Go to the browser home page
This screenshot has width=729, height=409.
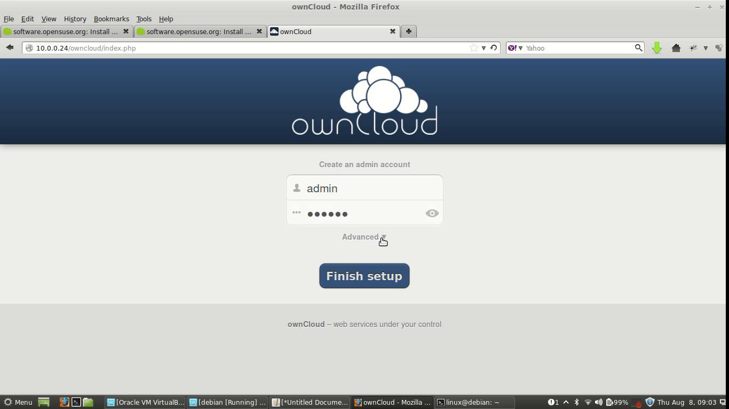(676, 48)
